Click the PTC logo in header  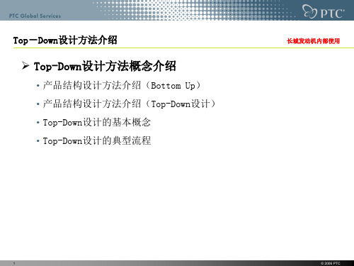[324, 11]
